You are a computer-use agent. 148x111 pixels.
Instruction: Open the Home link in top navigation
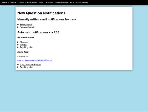click(5, 2)
